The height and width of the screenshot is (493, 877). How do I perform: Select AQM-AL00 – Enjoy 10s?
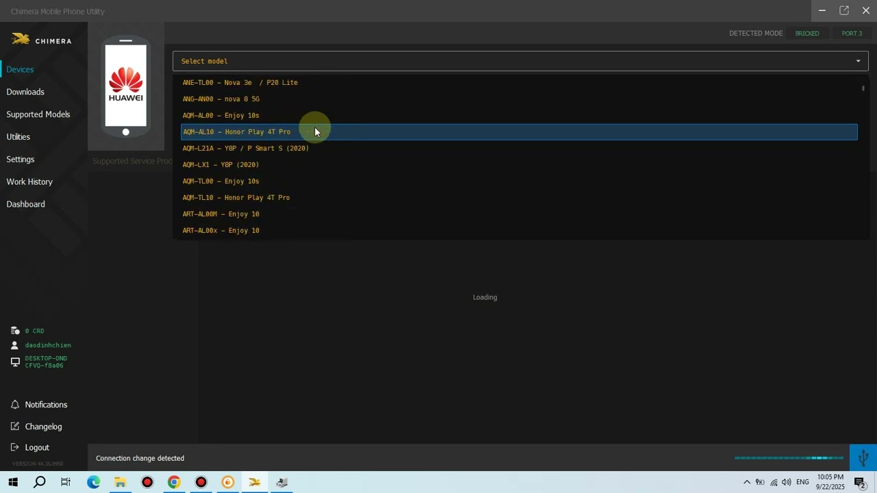coord(519,115)
